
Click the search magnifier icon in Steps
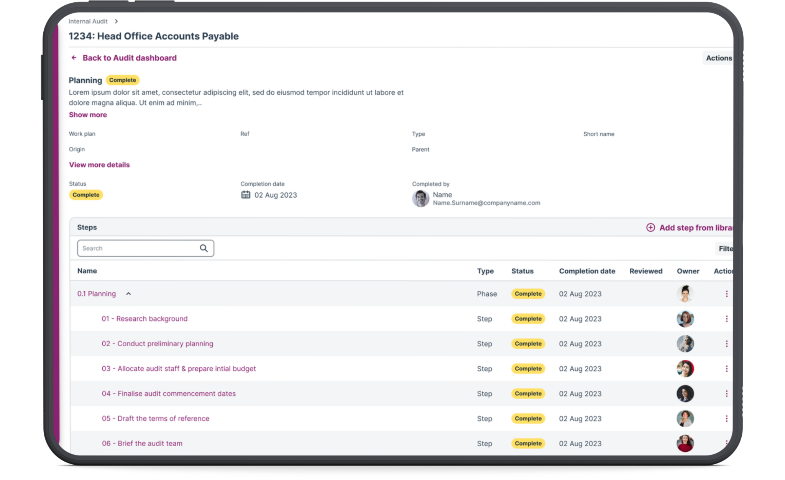204,248
